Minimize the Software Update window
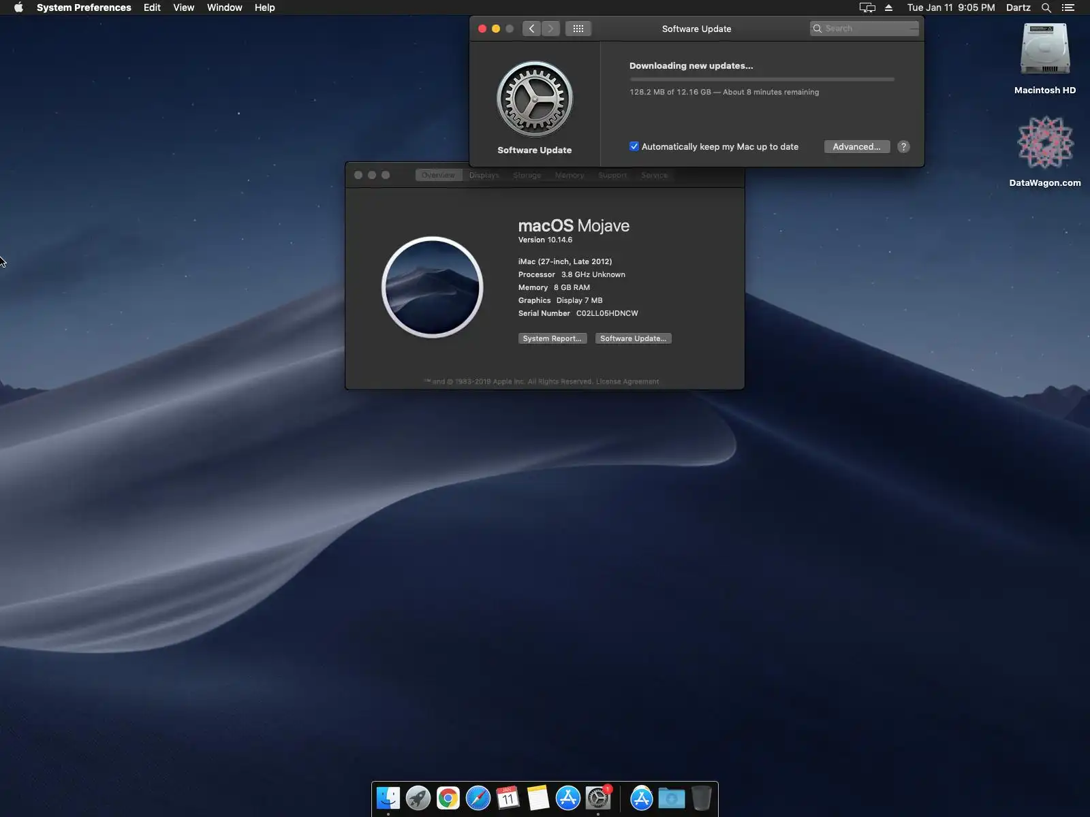Image resolution: width=1090 pixels, height=817 pixels. (496, 29)
